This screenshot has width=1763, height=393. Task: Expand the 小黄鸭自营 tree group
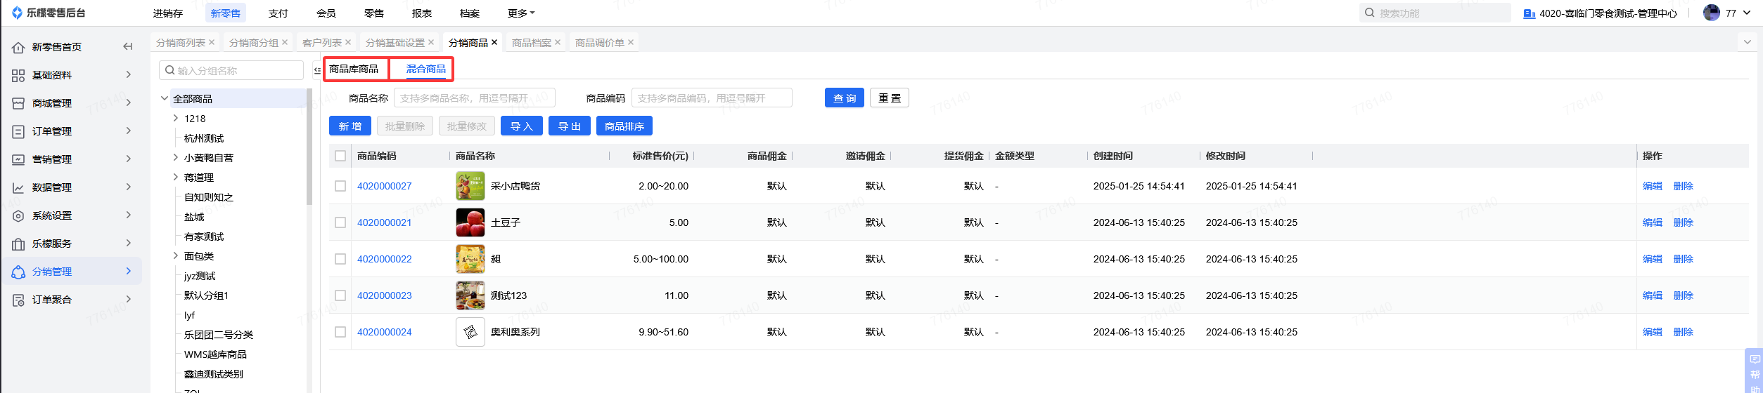(x=175, y=158)
